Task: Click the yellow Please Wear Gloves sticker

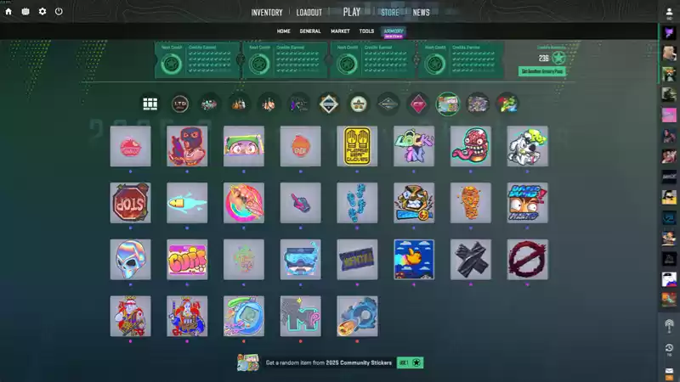Action: 357,146
